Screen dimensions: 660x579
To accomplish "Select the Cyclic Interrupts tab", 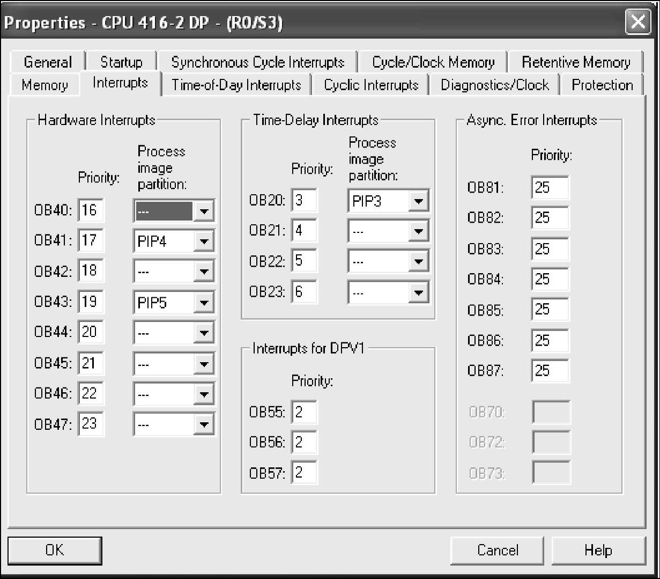I will [371, 85].
